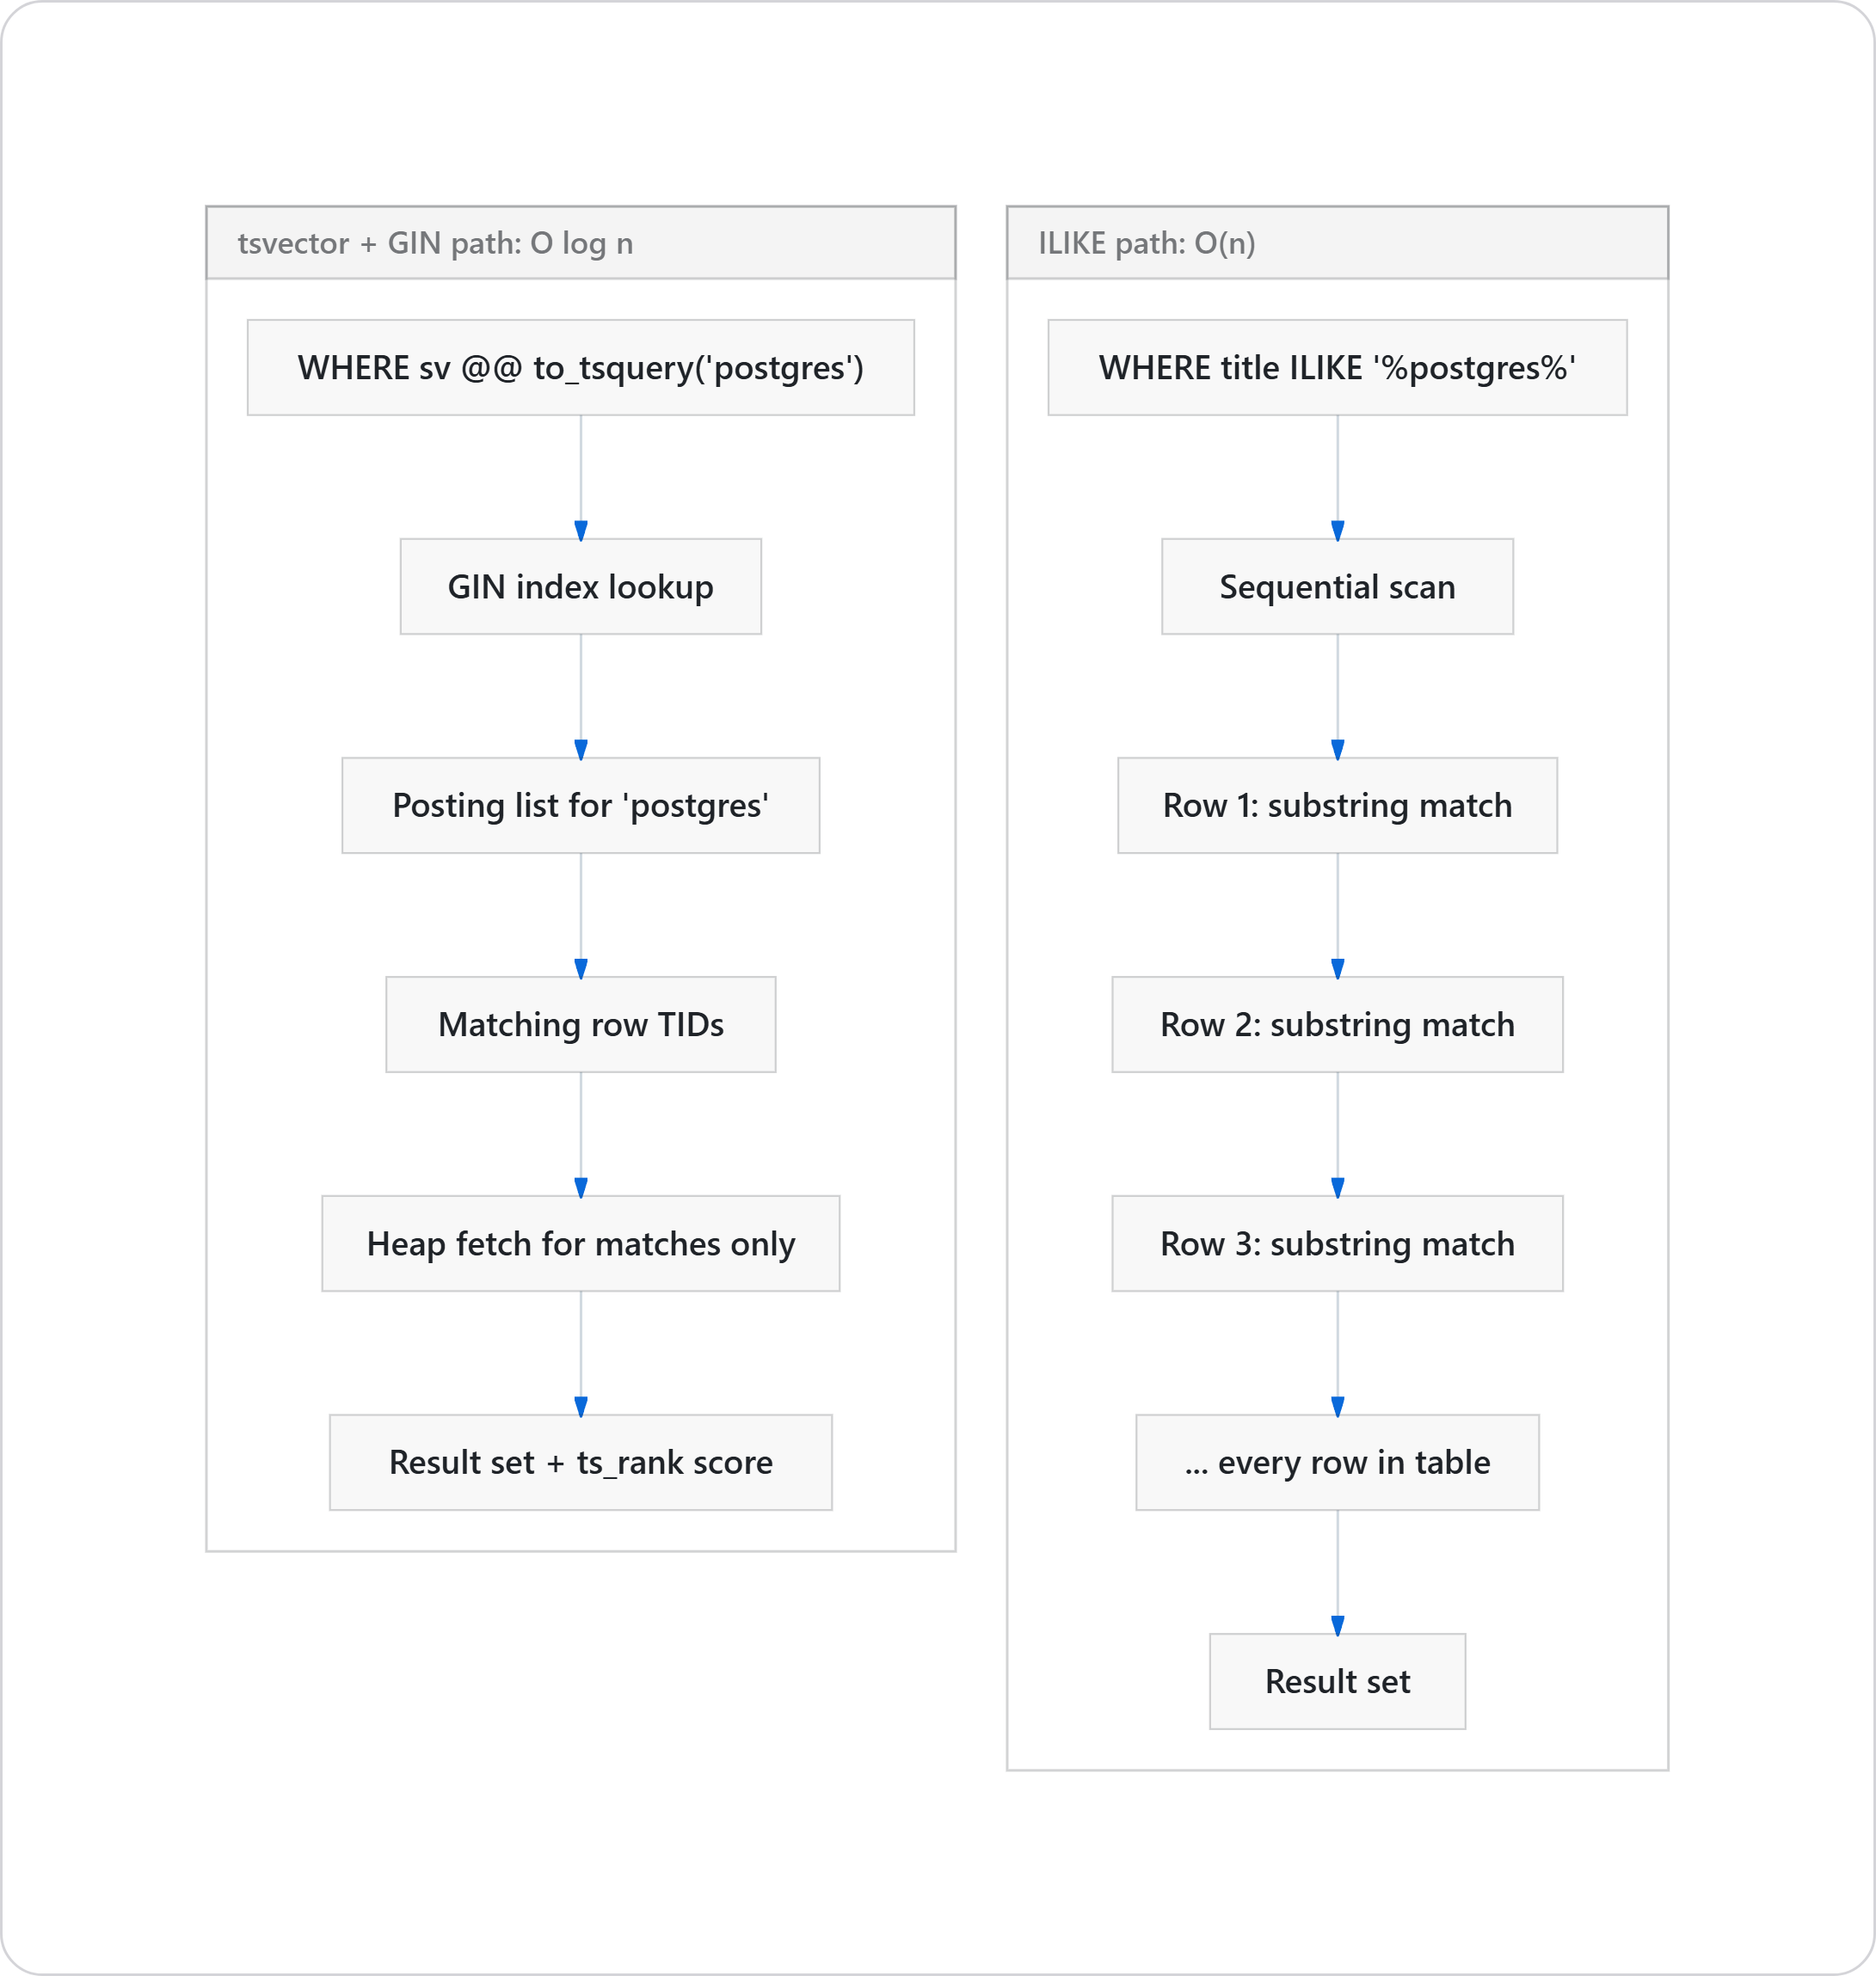Select the Matching row TIDs node

click(580, 1024)
